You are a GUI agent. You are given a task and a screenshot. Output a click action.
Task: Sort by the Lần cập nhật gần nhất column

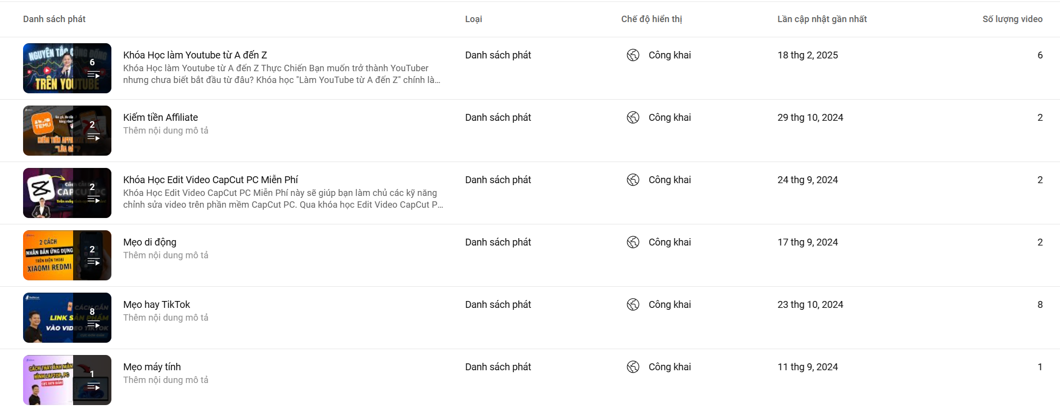click(821, 19)
